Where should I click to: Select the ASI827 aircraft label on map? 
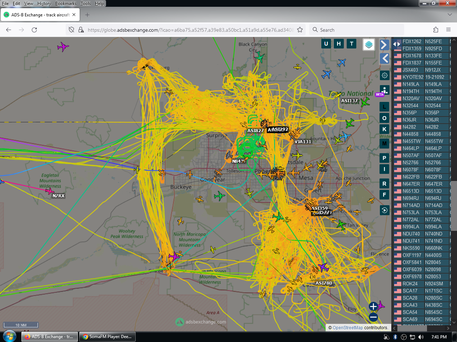[x=256, y=131]
